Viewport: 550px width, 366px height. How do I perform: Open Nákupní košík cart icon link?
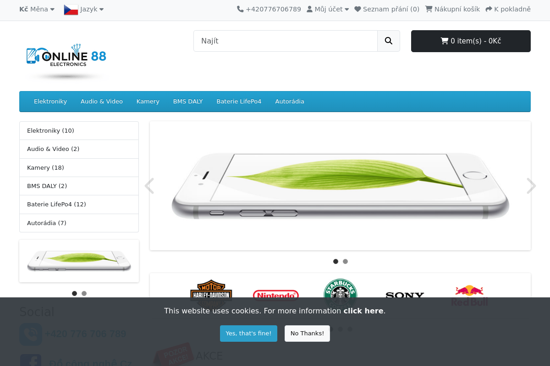pyautogui.click(x=452, y=9)
